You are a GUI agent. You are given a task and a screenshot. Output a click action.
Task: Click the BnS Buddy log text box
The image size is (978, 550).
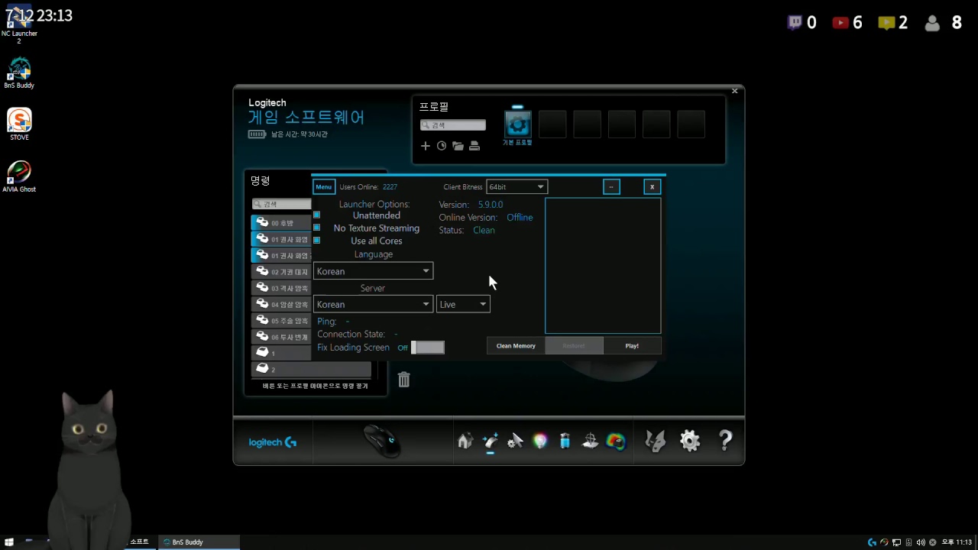click(x=603, y=266)
